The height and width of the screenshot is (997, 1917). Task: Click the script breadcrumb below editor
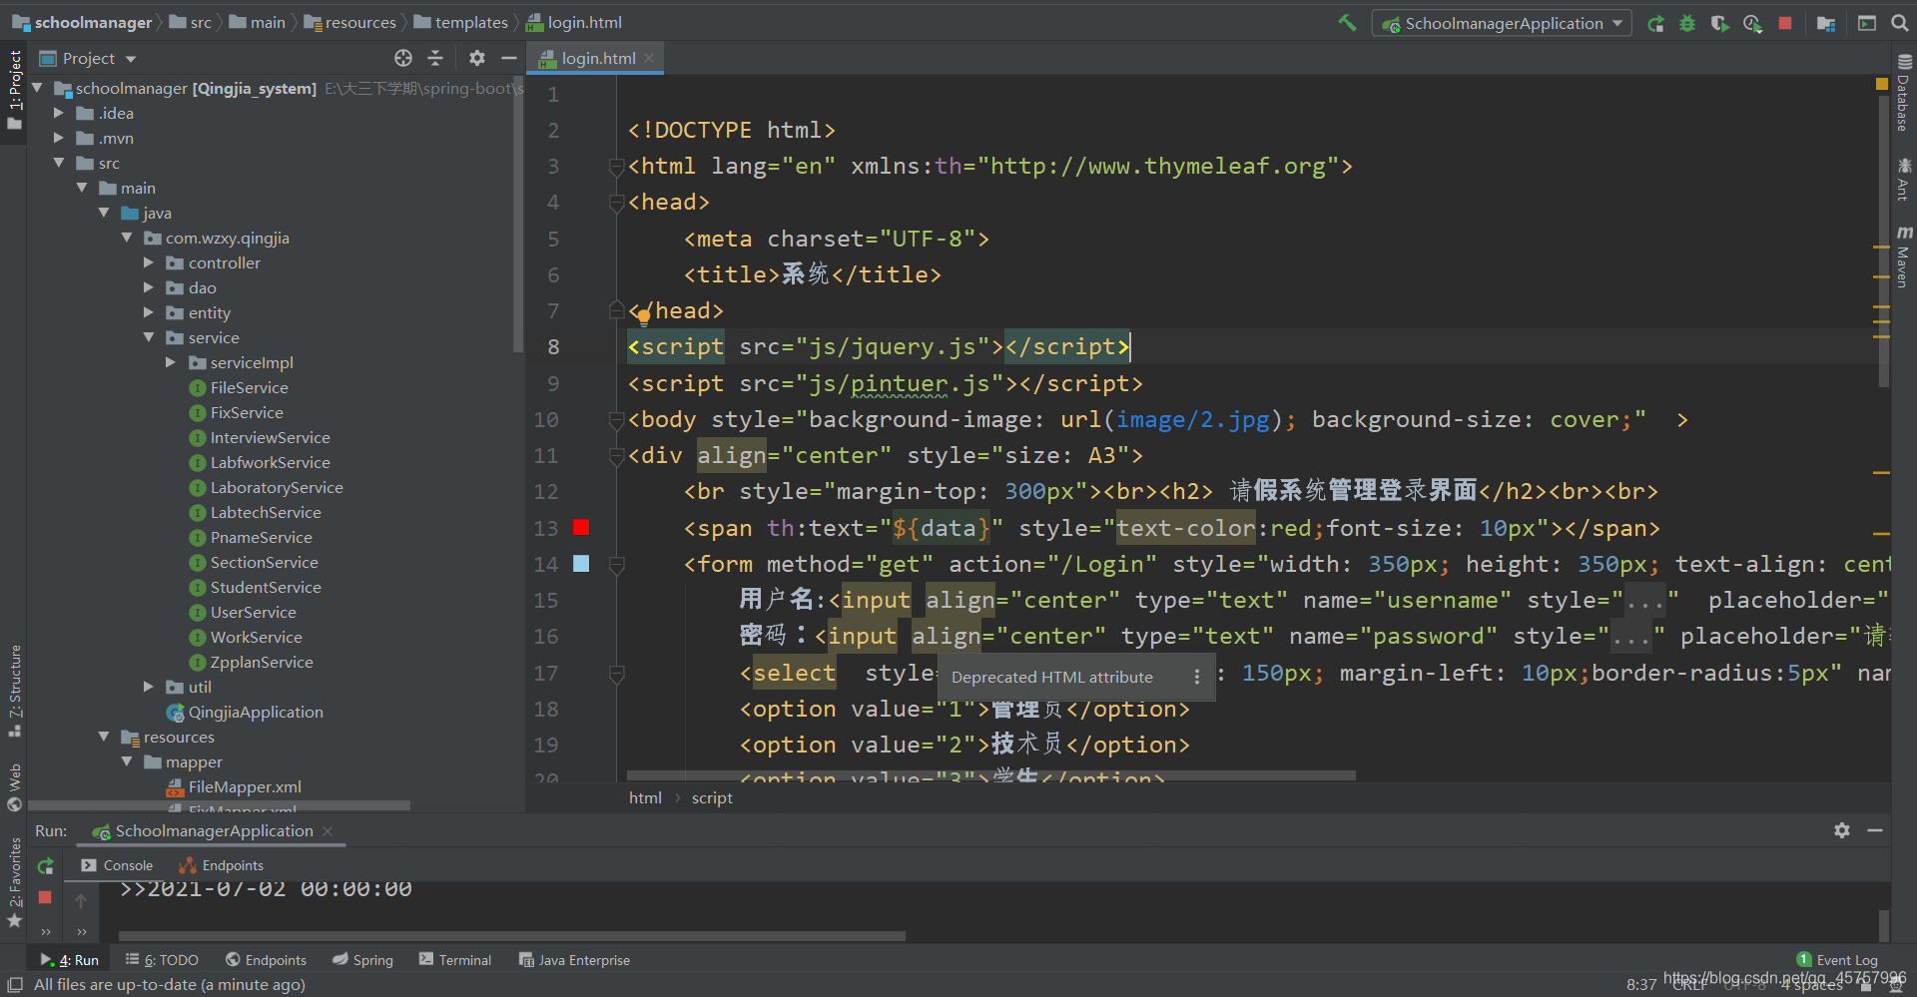click(x=712, y=797)
